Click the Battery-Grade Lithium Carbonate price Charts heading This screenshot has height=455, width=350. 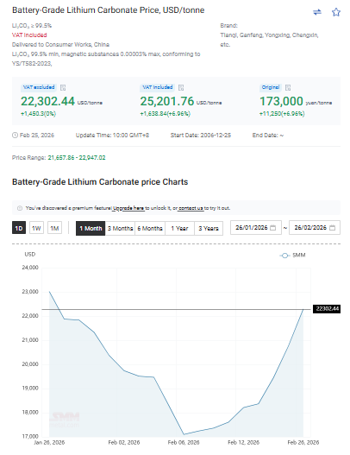click(x=100, y=182)
